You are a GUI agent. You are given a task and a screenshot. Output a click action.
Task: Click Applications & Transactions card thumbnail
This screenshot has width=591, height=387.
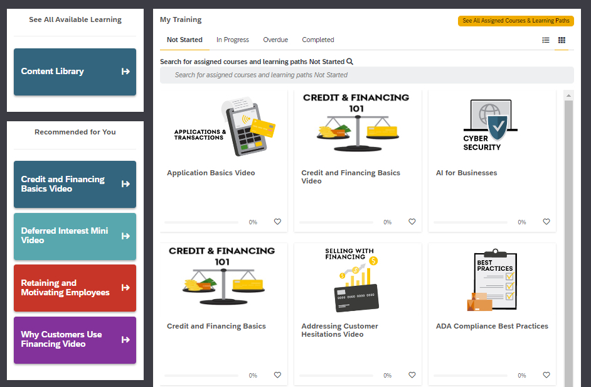coord(224,126)
